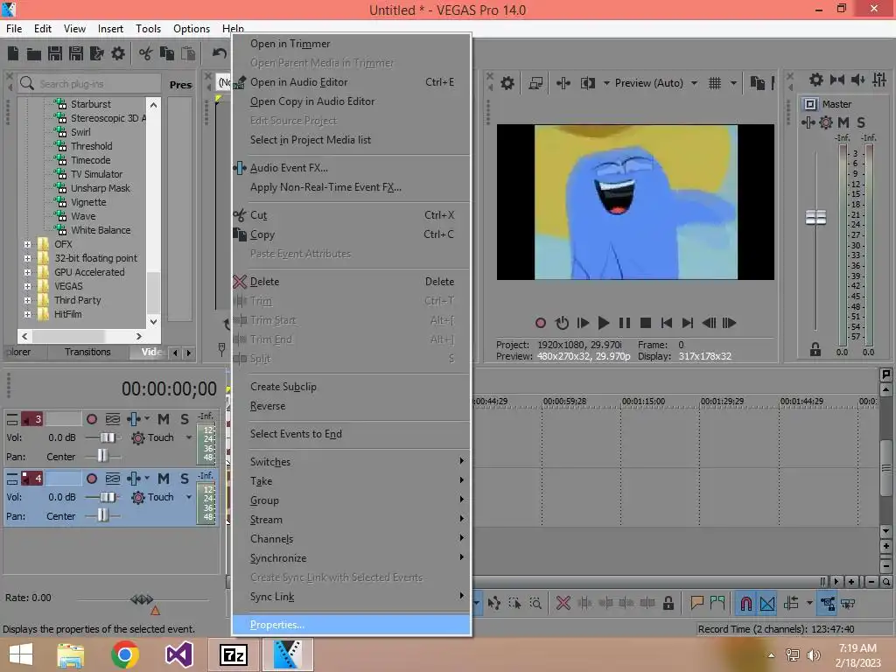This screenshot has height=672, width=896.
Task: Click the Open folder toolbar icon
Action: pyautogui.click(x=34, y=54)
